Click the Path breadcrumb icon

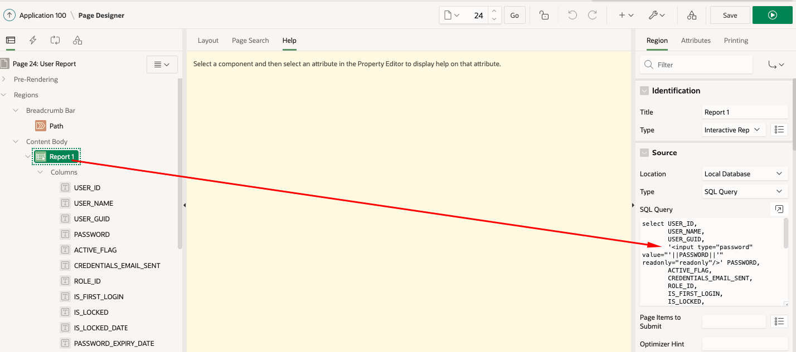click(41, 126)
